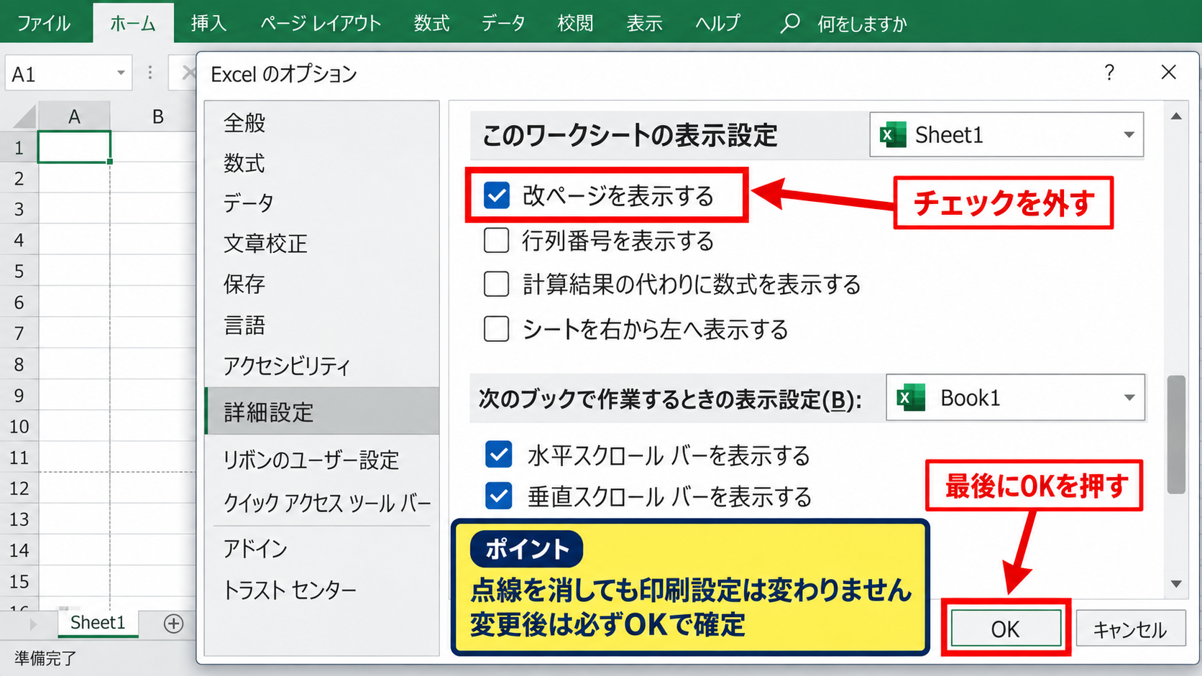Select 詳細設定 options category
The width and height of the screenshot is (1202, 676).
pyautogui.click(x=321, y=412)
